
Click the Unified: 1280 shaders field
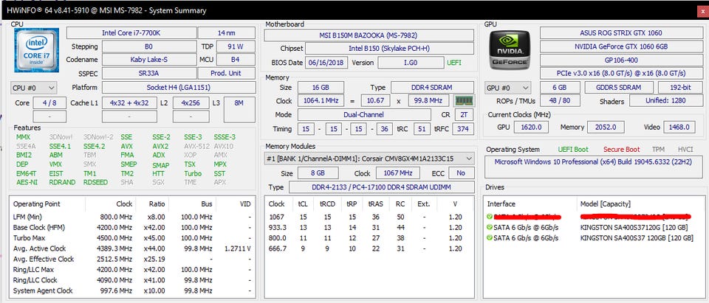point(665,101)
